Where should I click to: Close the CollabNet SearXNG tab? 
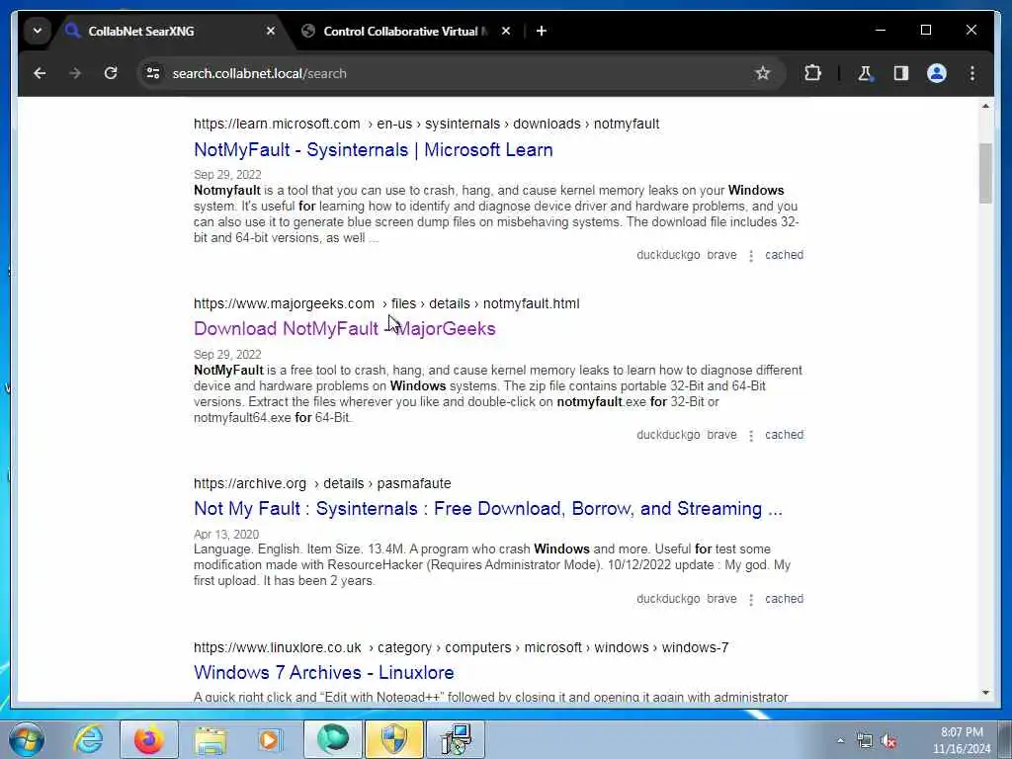click(x=271, y=31)
